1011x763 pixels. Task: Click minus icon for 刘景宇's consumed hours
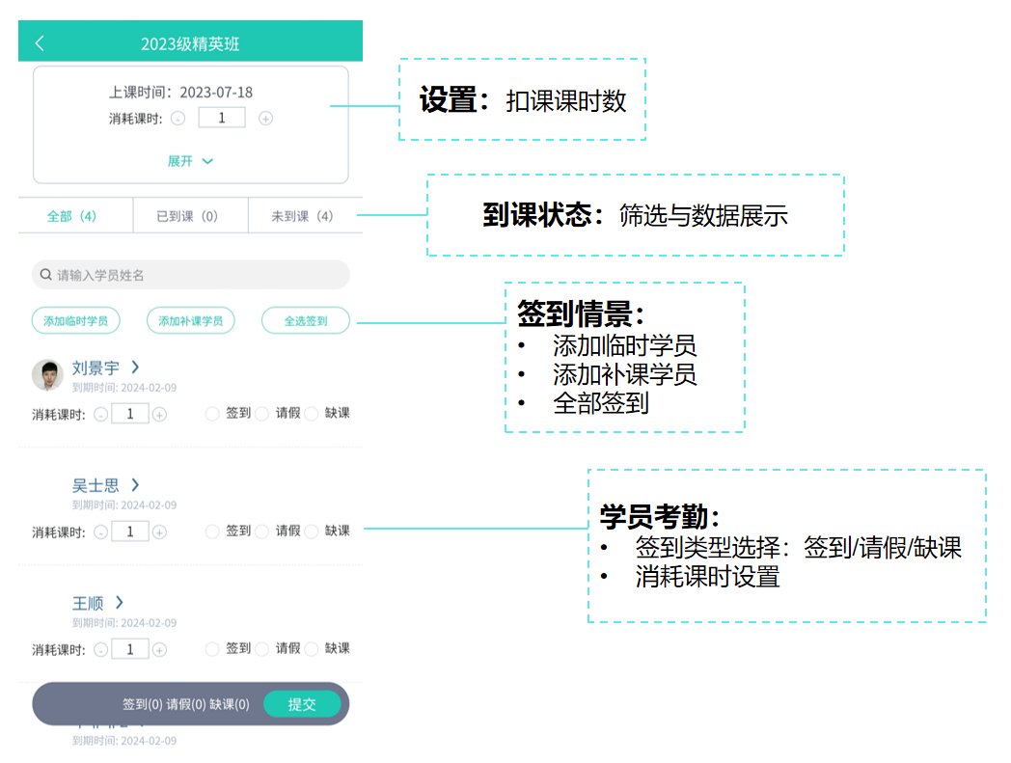point(100,414)
